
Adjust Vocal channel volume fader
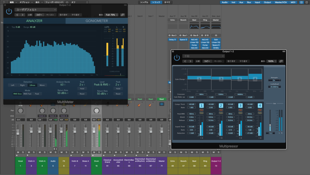click(x=18, y=132)
